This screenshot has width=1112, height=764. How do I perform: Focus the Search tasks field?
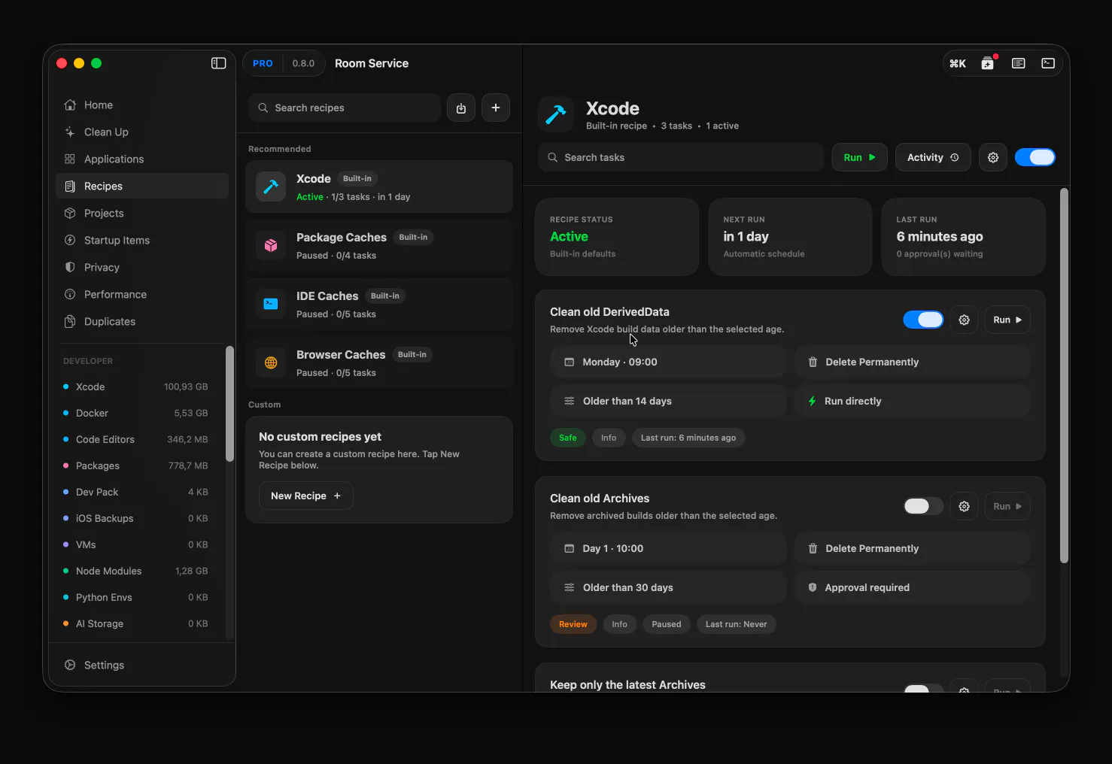681,157
